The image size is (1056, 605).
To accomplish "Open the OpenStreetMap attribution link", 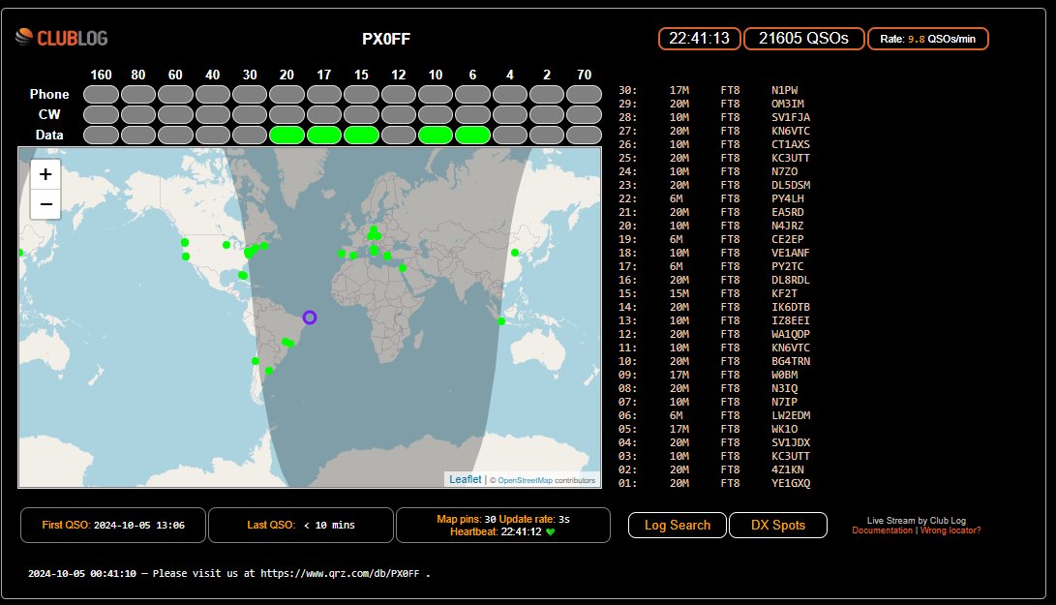I will point(525,480).
